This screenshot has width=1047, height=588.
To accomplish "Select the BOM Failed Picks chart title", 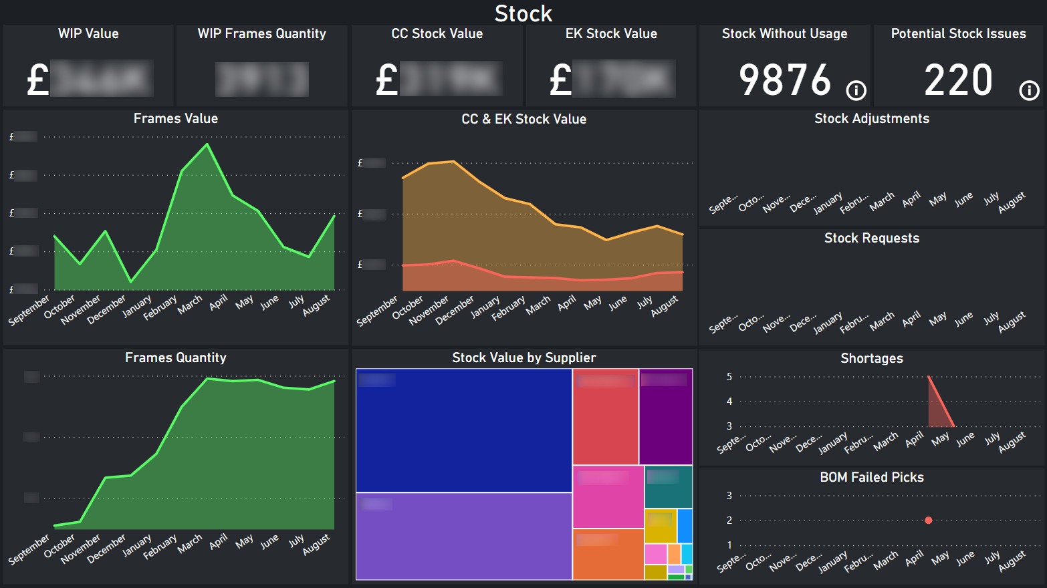I will coord(872,477).
